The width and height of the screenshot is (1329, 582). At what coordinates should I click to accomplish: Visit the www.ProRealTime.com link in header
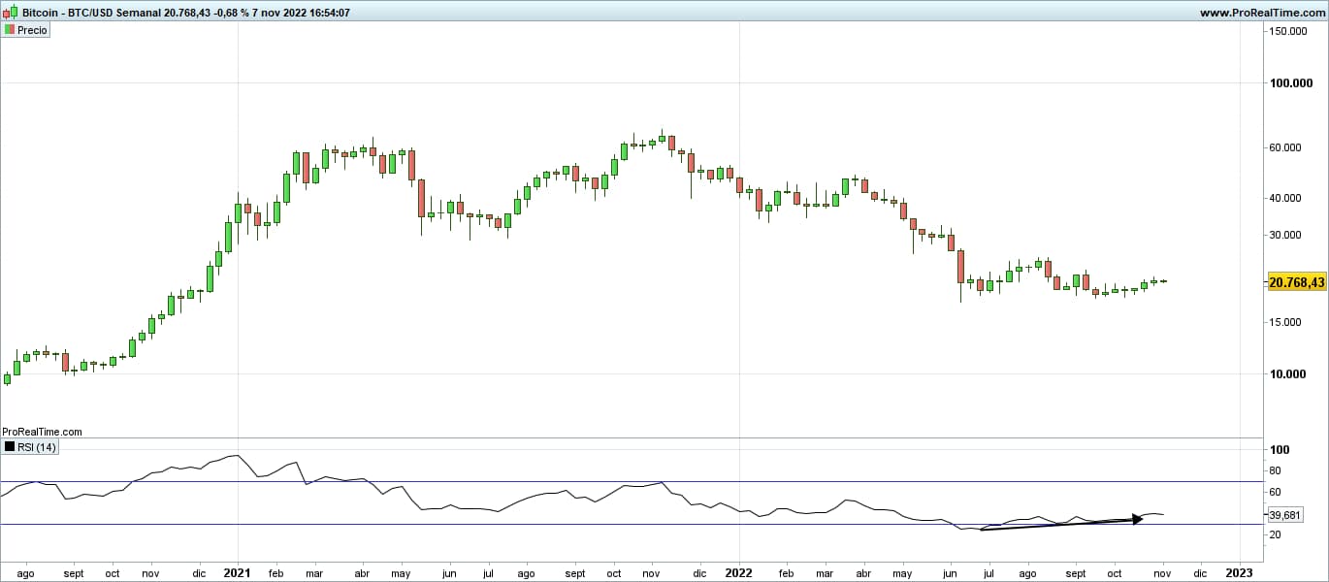click(1262, 13)
